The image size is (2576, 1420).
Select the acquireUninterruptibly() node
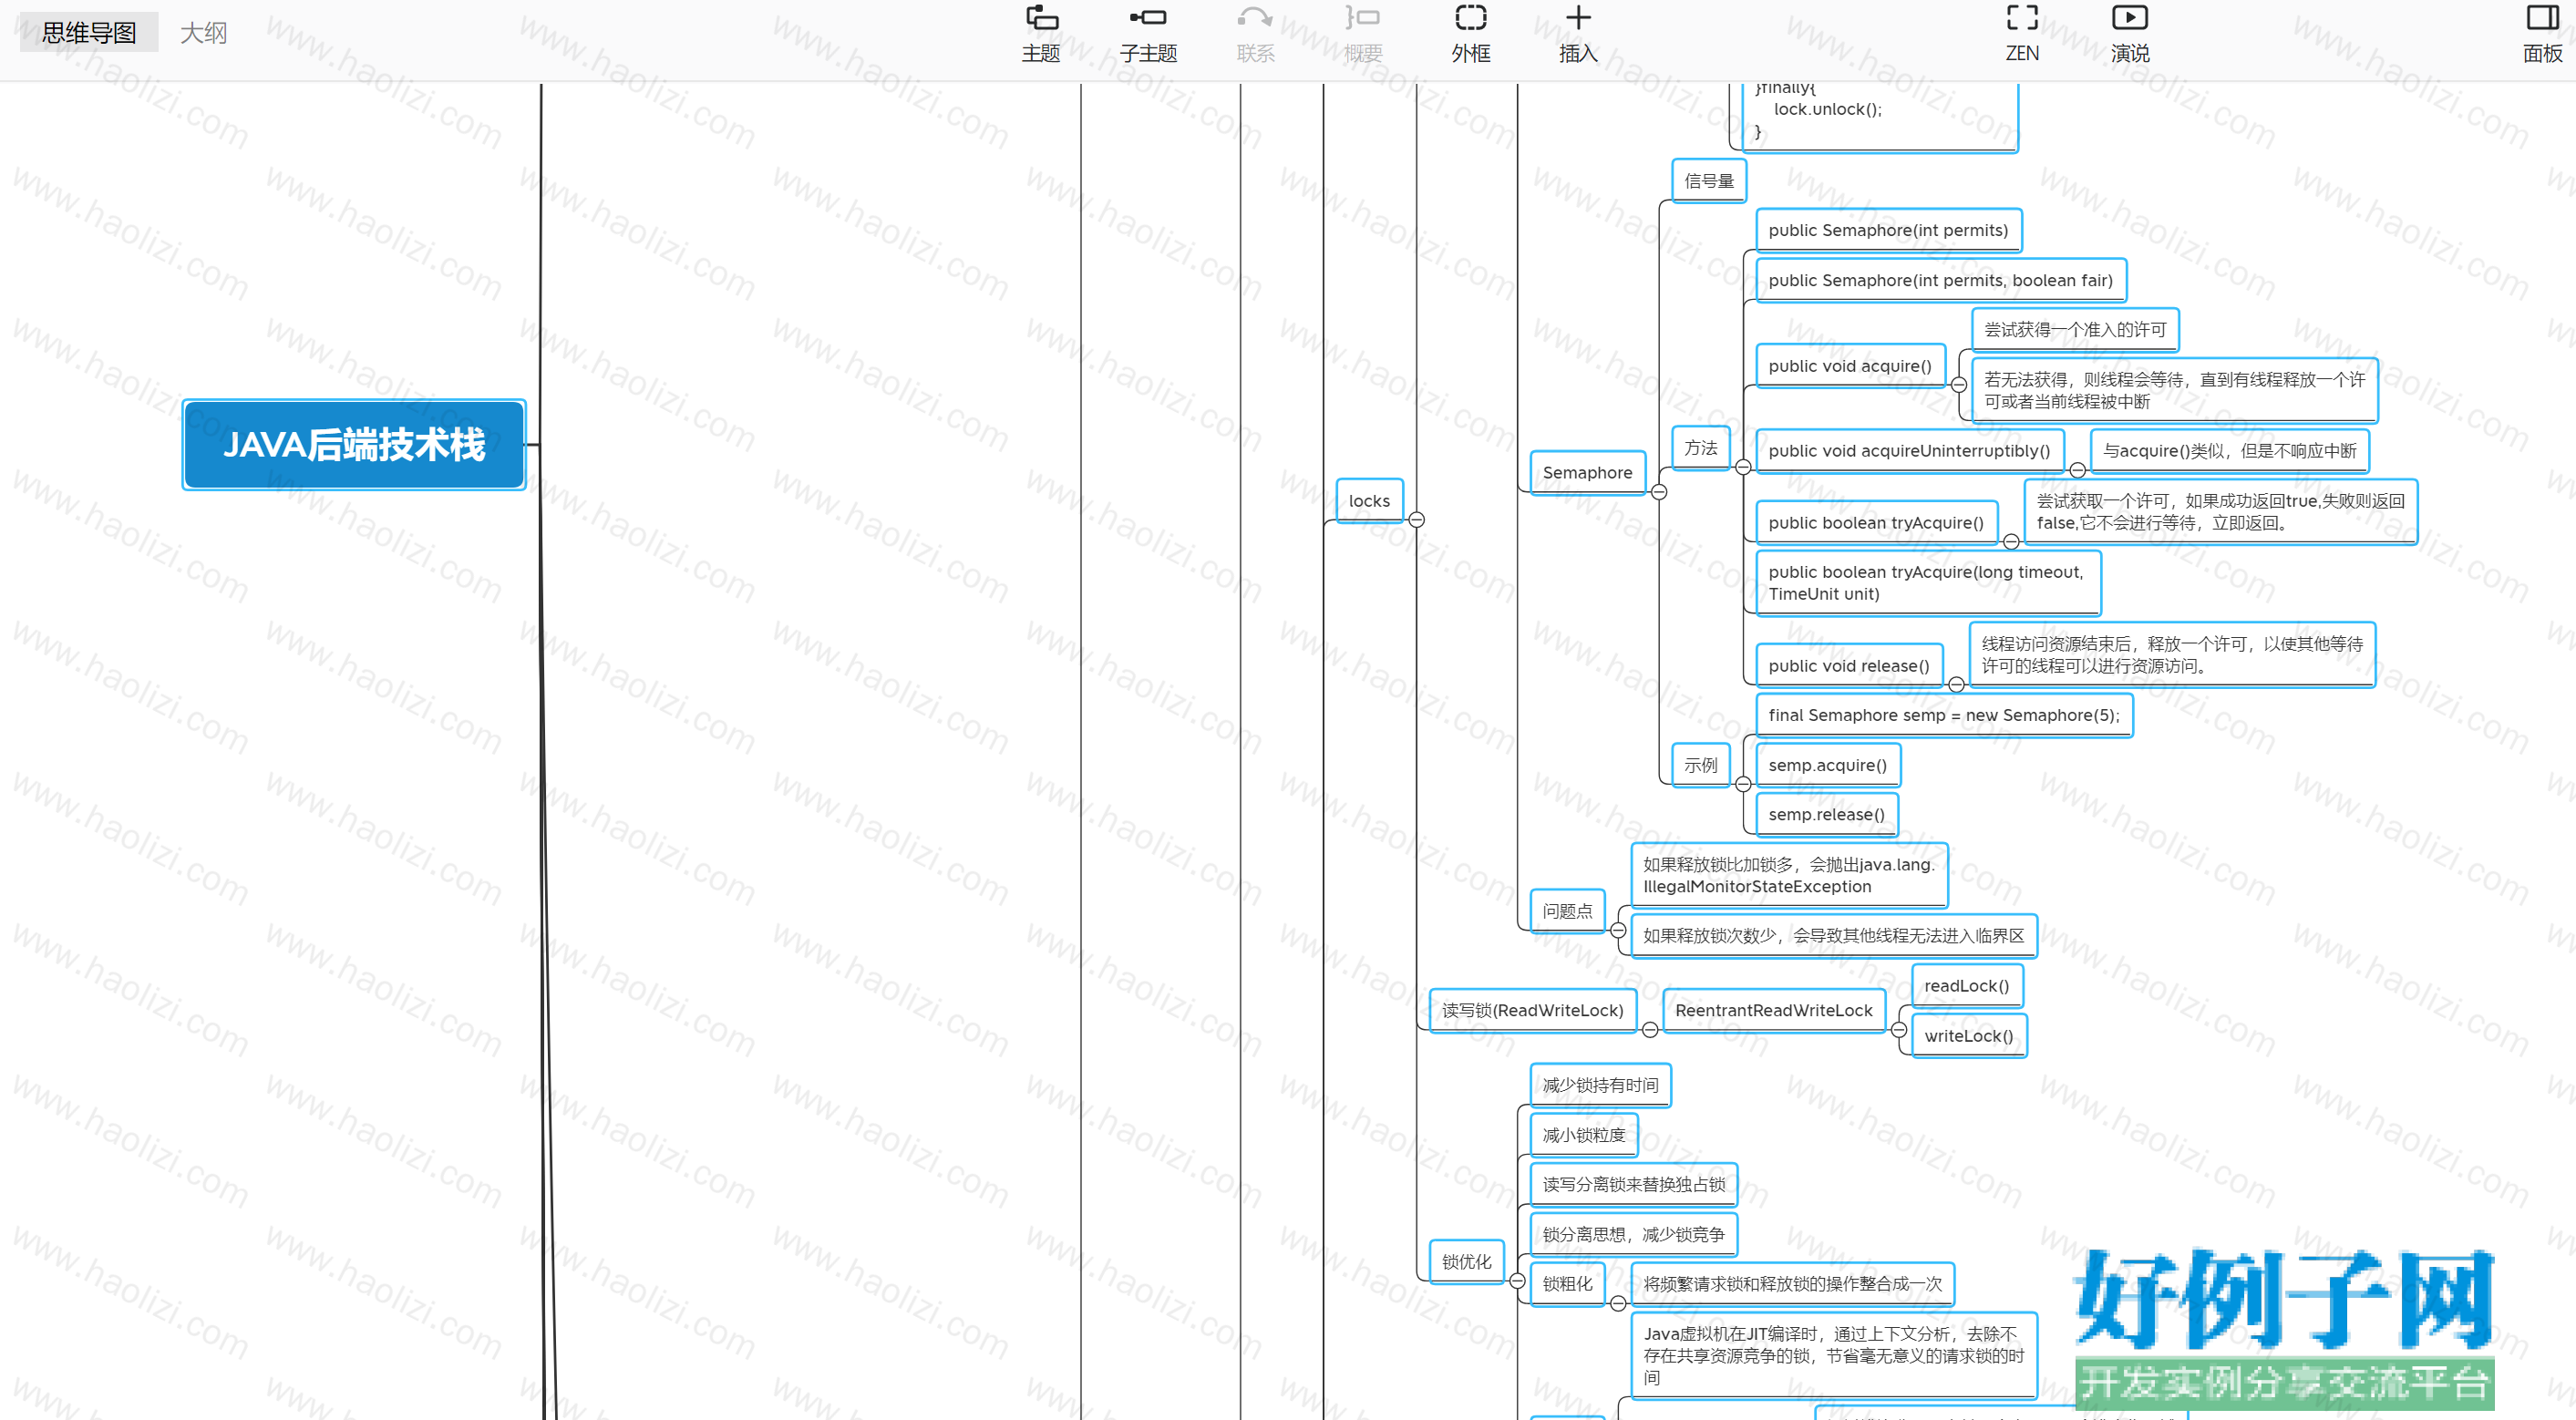(x=1909, y=451)
